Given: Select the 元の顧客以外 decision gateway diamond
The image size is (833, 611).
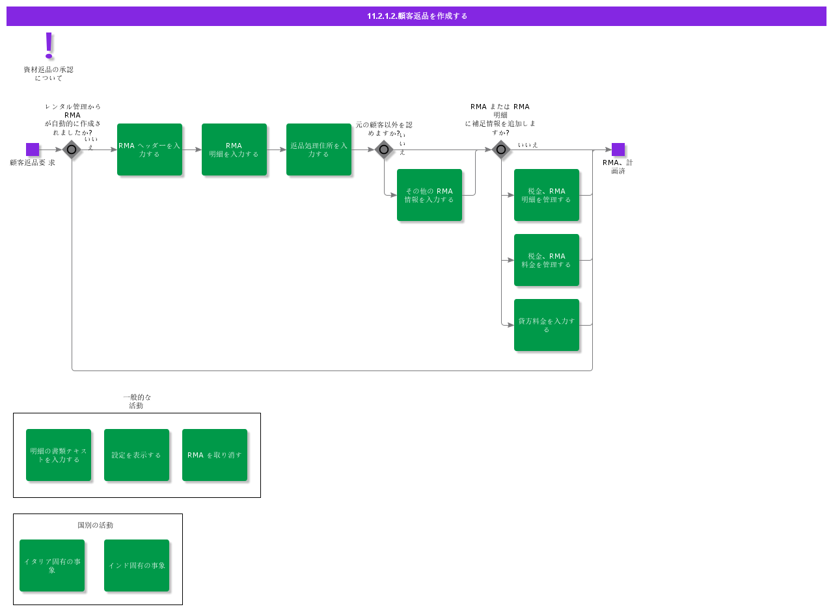Looking at the screenshot, I should (384, 149).
